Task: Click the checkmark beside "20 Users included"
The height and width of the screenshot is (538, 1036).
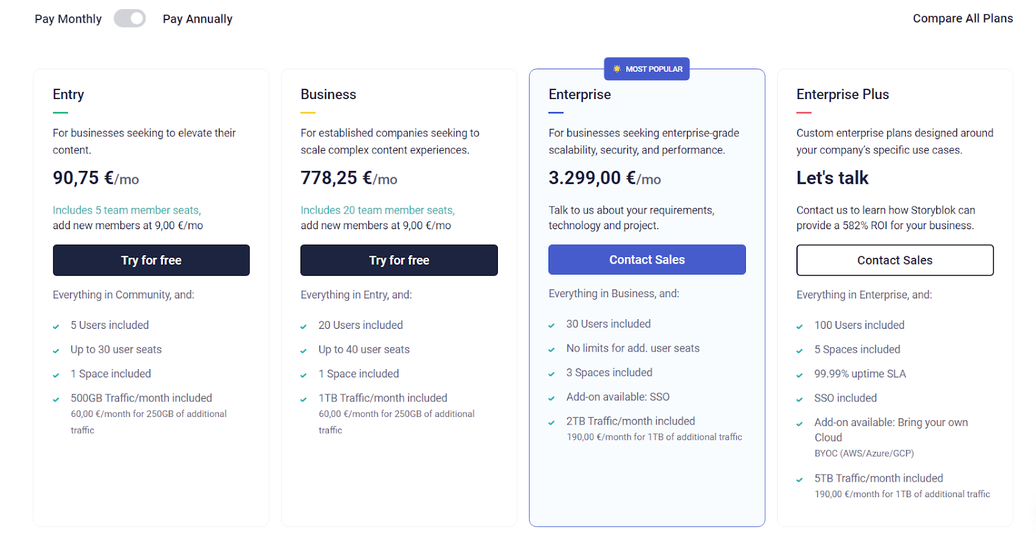Action: click(304, 326)
